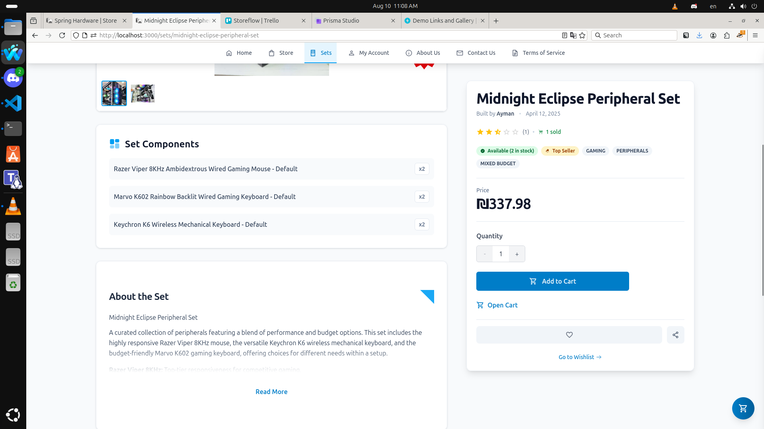Switch to Spring Hardware Store tab
Screen dimensions: 764x429
(x=87, y=21)
